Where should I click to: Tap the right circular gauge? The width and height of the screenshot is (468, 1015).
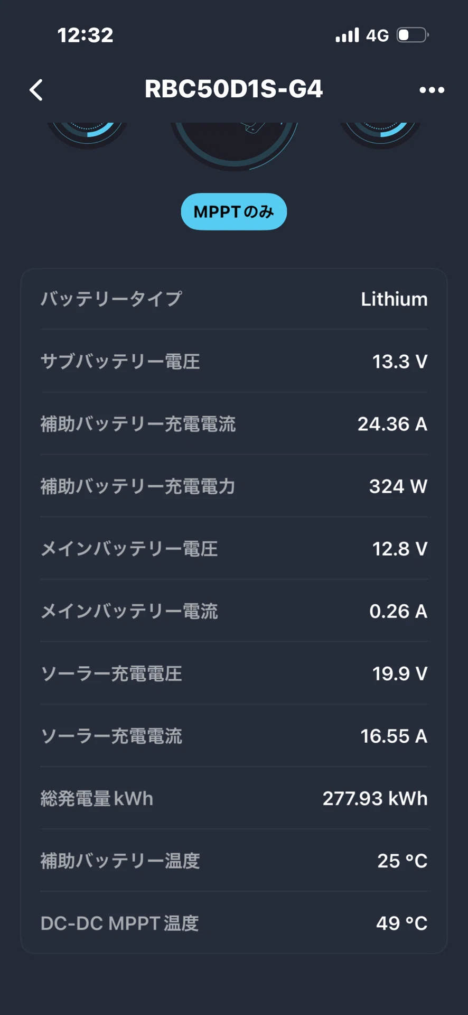coord(381,135)
